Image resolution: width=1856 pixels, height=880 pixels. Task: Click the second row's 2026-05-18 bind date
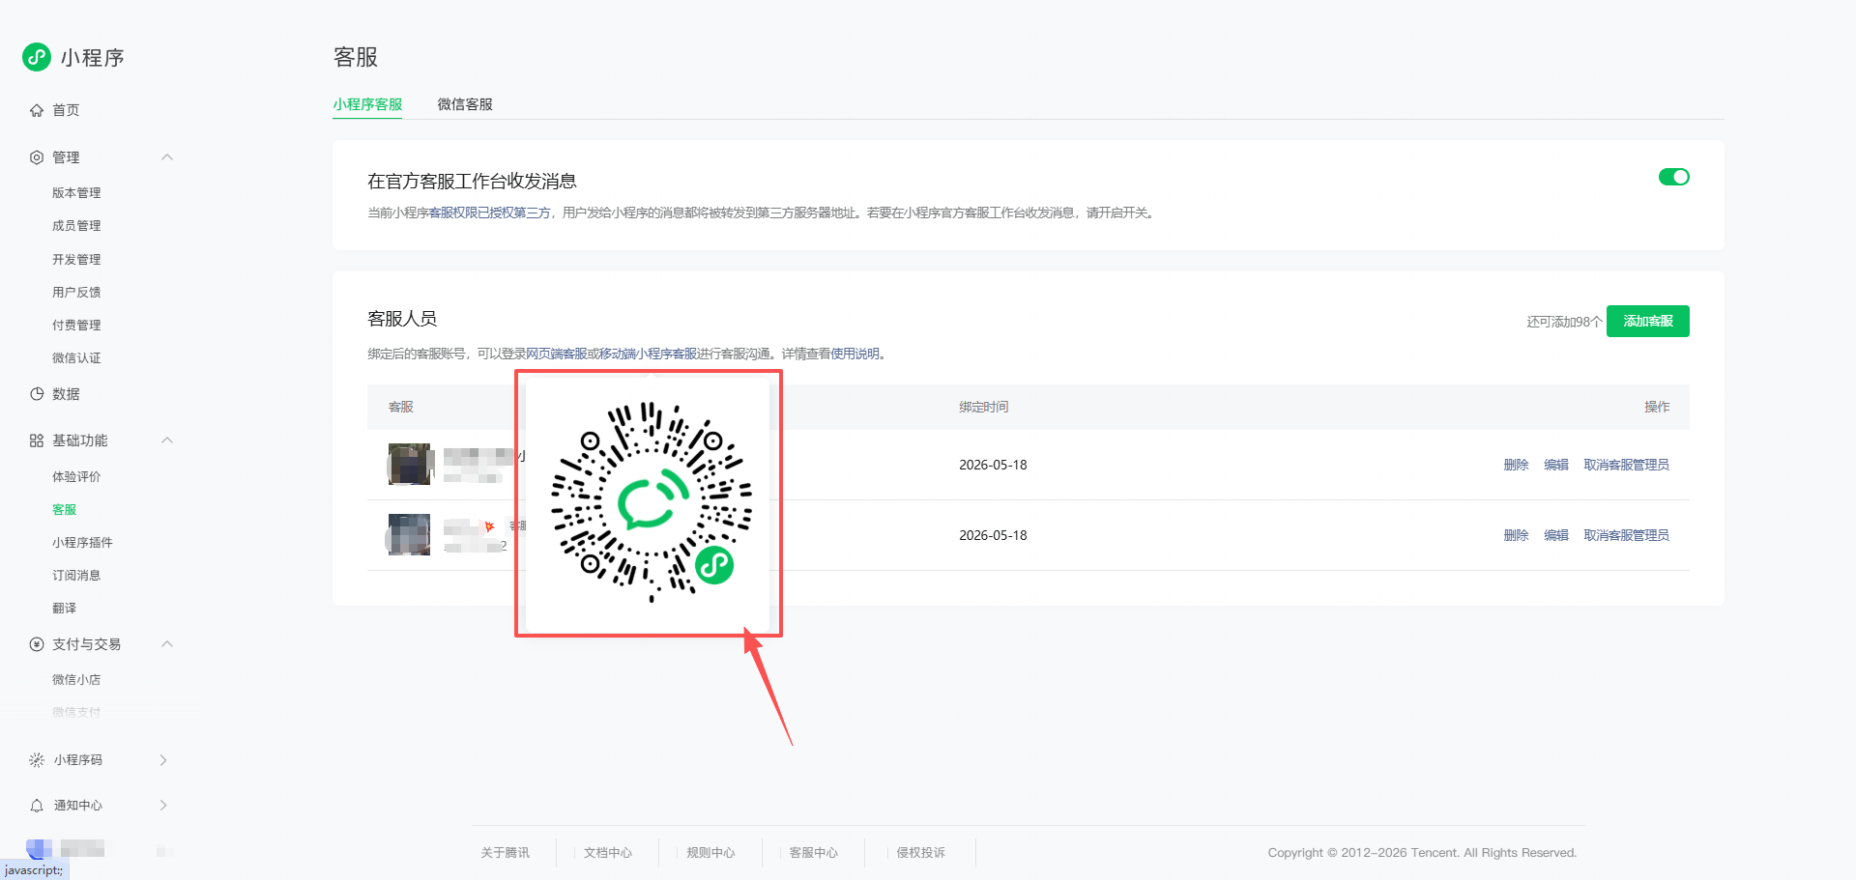coord(993,535)
